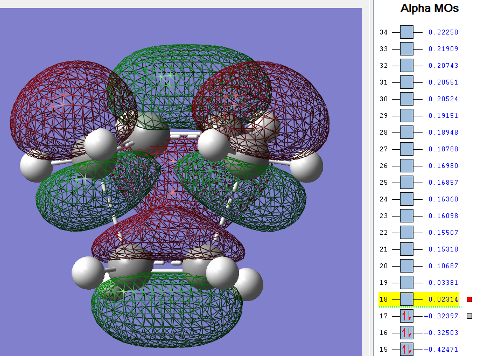The height and width of the screenshot is (356, 477).
Task: Select the occupancy box of orbital 31
Action: click(x=406, y=82)
